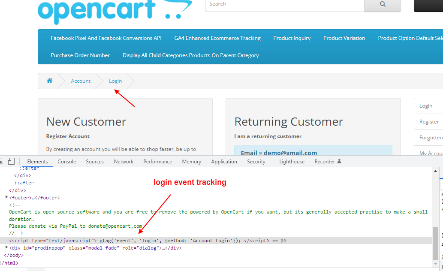This screenshot has width=443, height=271.
Task: Expand the prodinqpop div node
Action: coord(6,247)
